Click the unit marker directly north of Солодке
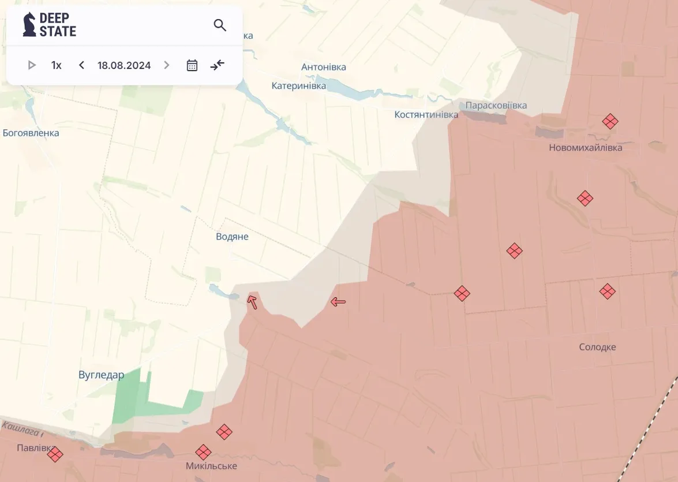The width and height of the screenshot is (678, 482). [607, 291]
